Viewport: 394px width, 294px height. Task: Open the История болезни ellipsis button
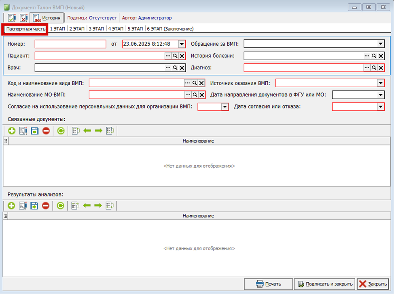tap(367, 56)
